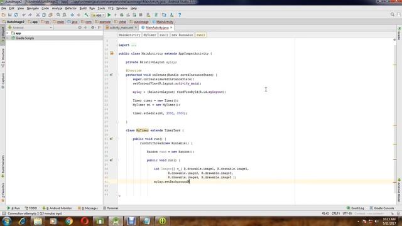
Task: Open the Chrome taskbar icon
Action: pyautogui.click(x=69, y=221)
